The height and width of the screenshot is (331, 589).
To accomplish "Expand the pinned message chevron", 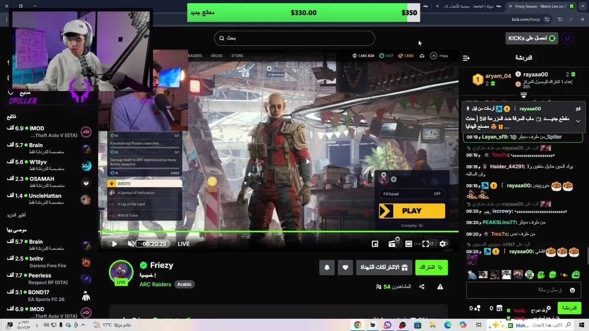I will point(578,121).
